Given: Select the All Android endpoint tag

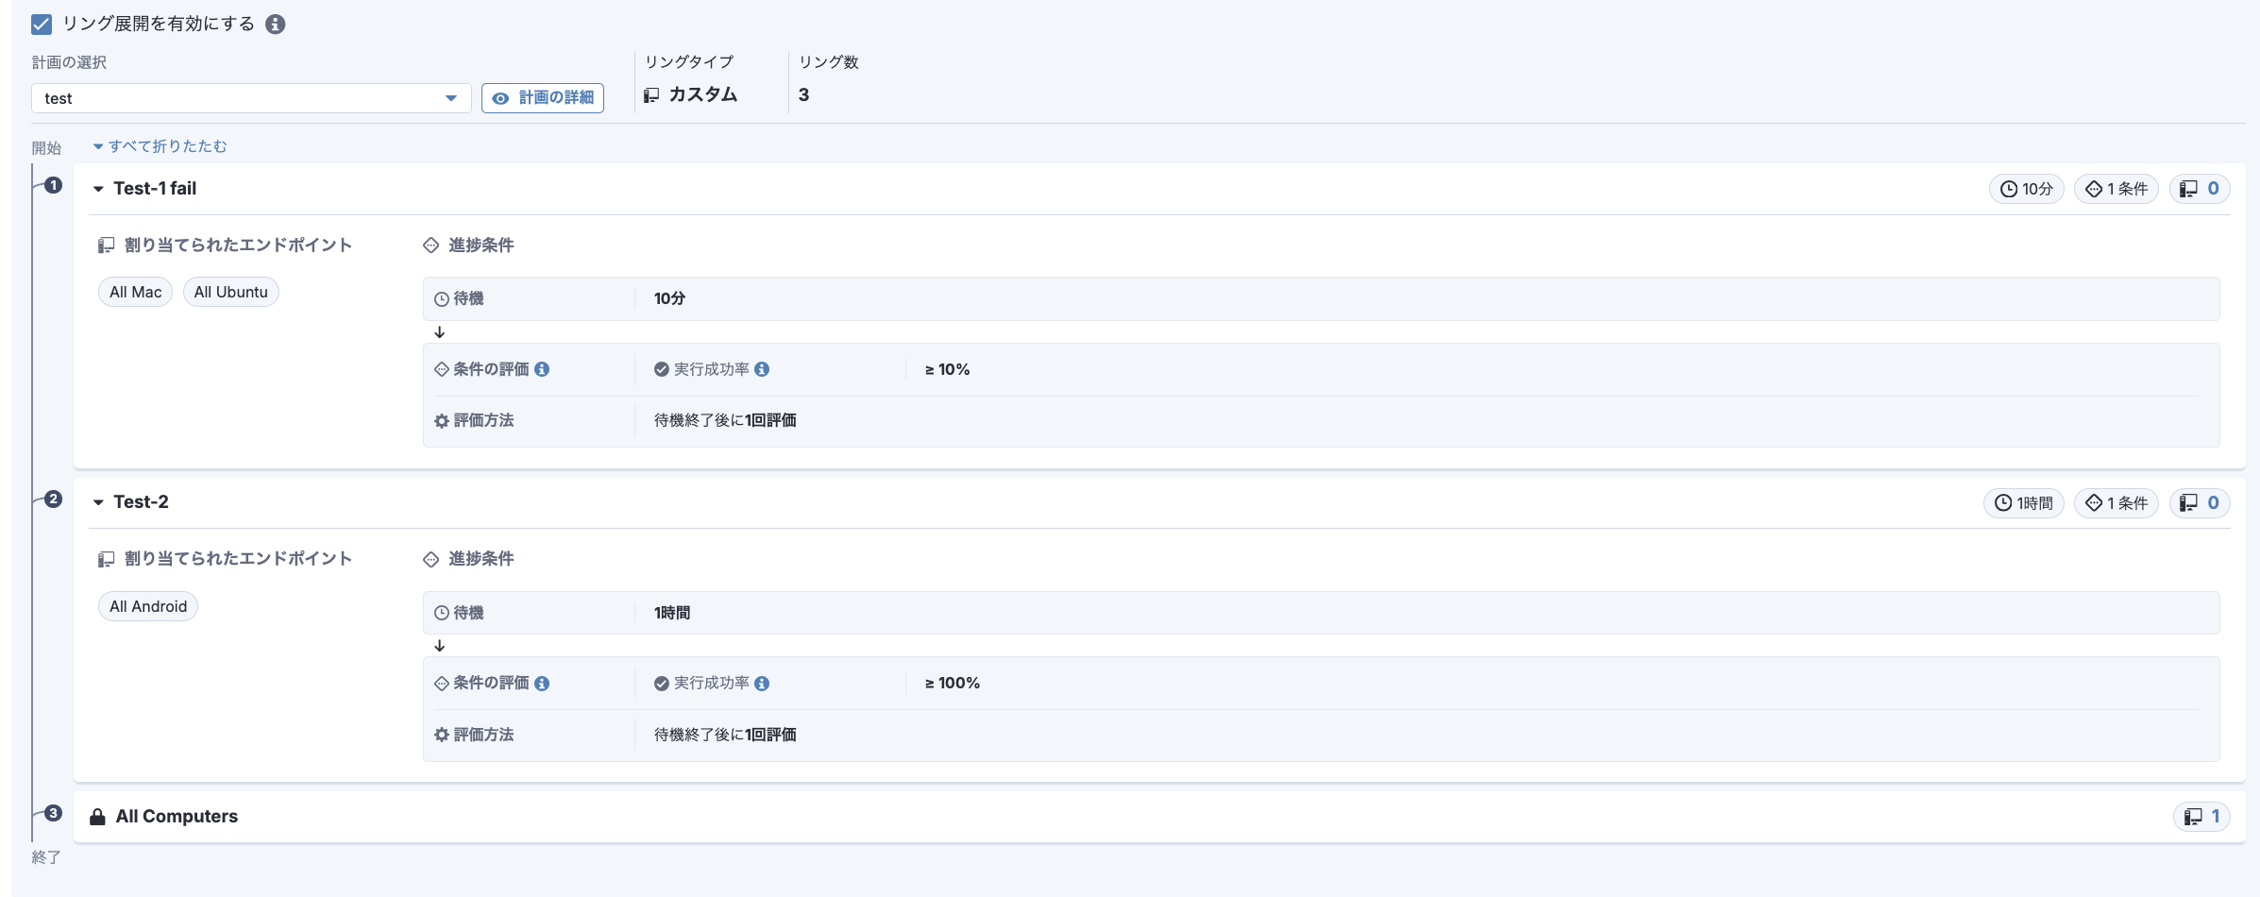Looking at the screenshot, I should 148,606.
